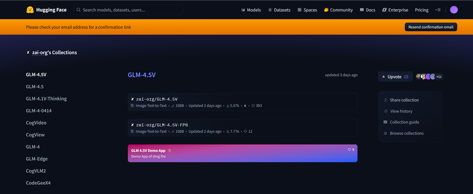473x194 pixels.
Task: Click the Share collection icon
Action: click(x=386, y=100)
